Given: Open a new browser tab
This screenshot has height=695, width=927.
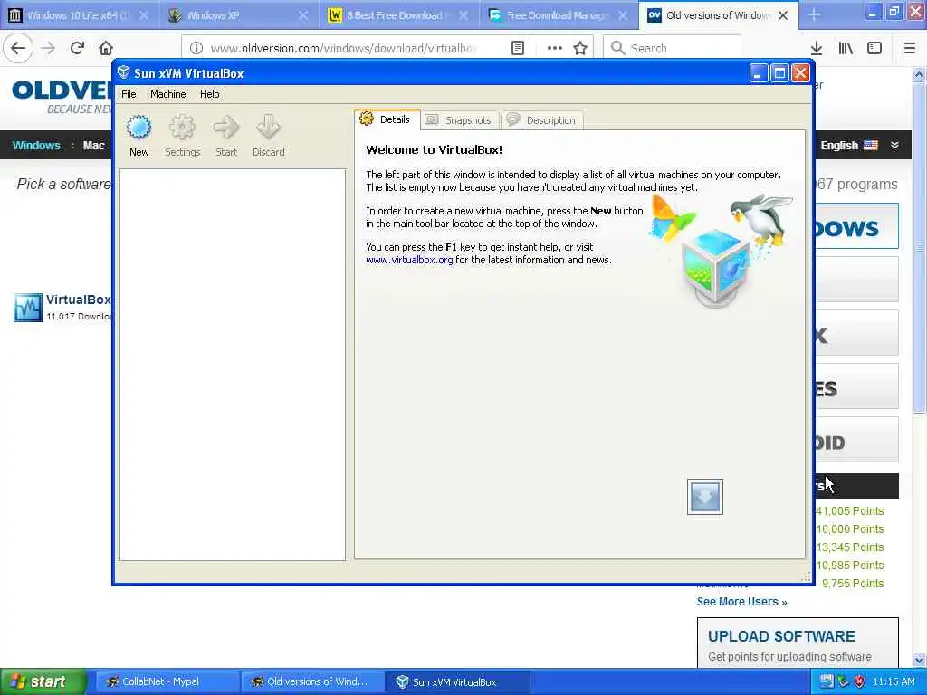Looking at the screenshot, I should click(814, 14).
